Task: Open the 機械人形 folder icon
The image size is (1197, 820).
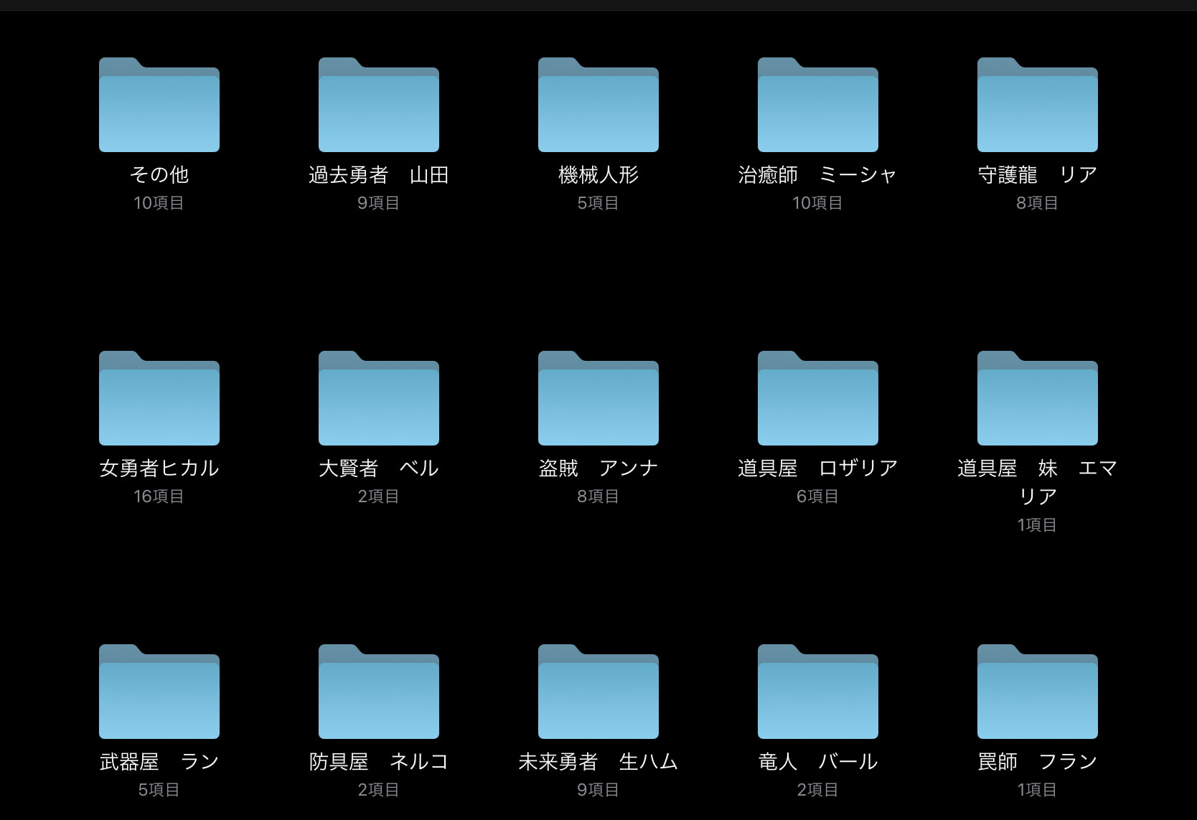Action: pyautogui.click(x=598, y=105)
